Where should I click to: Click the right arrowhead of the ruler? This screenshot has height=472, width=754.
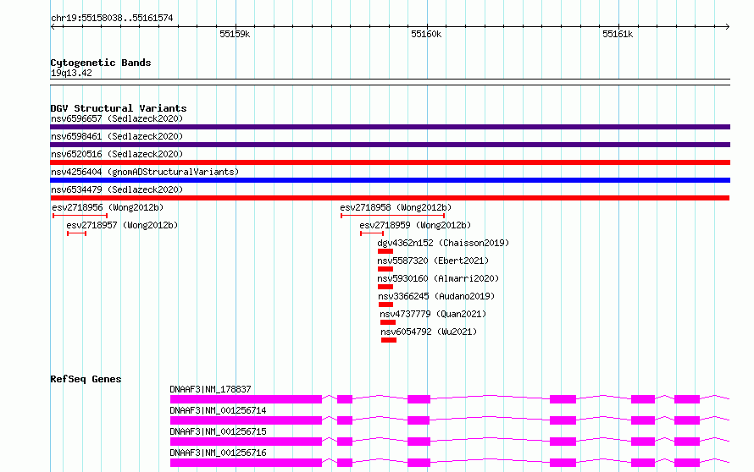[727, 26]
